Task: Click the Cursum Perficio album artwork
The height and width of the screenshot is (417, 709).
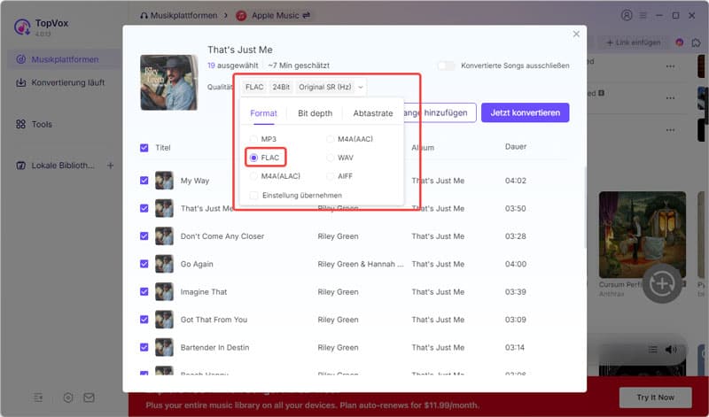Action: [x=642, y=235]
